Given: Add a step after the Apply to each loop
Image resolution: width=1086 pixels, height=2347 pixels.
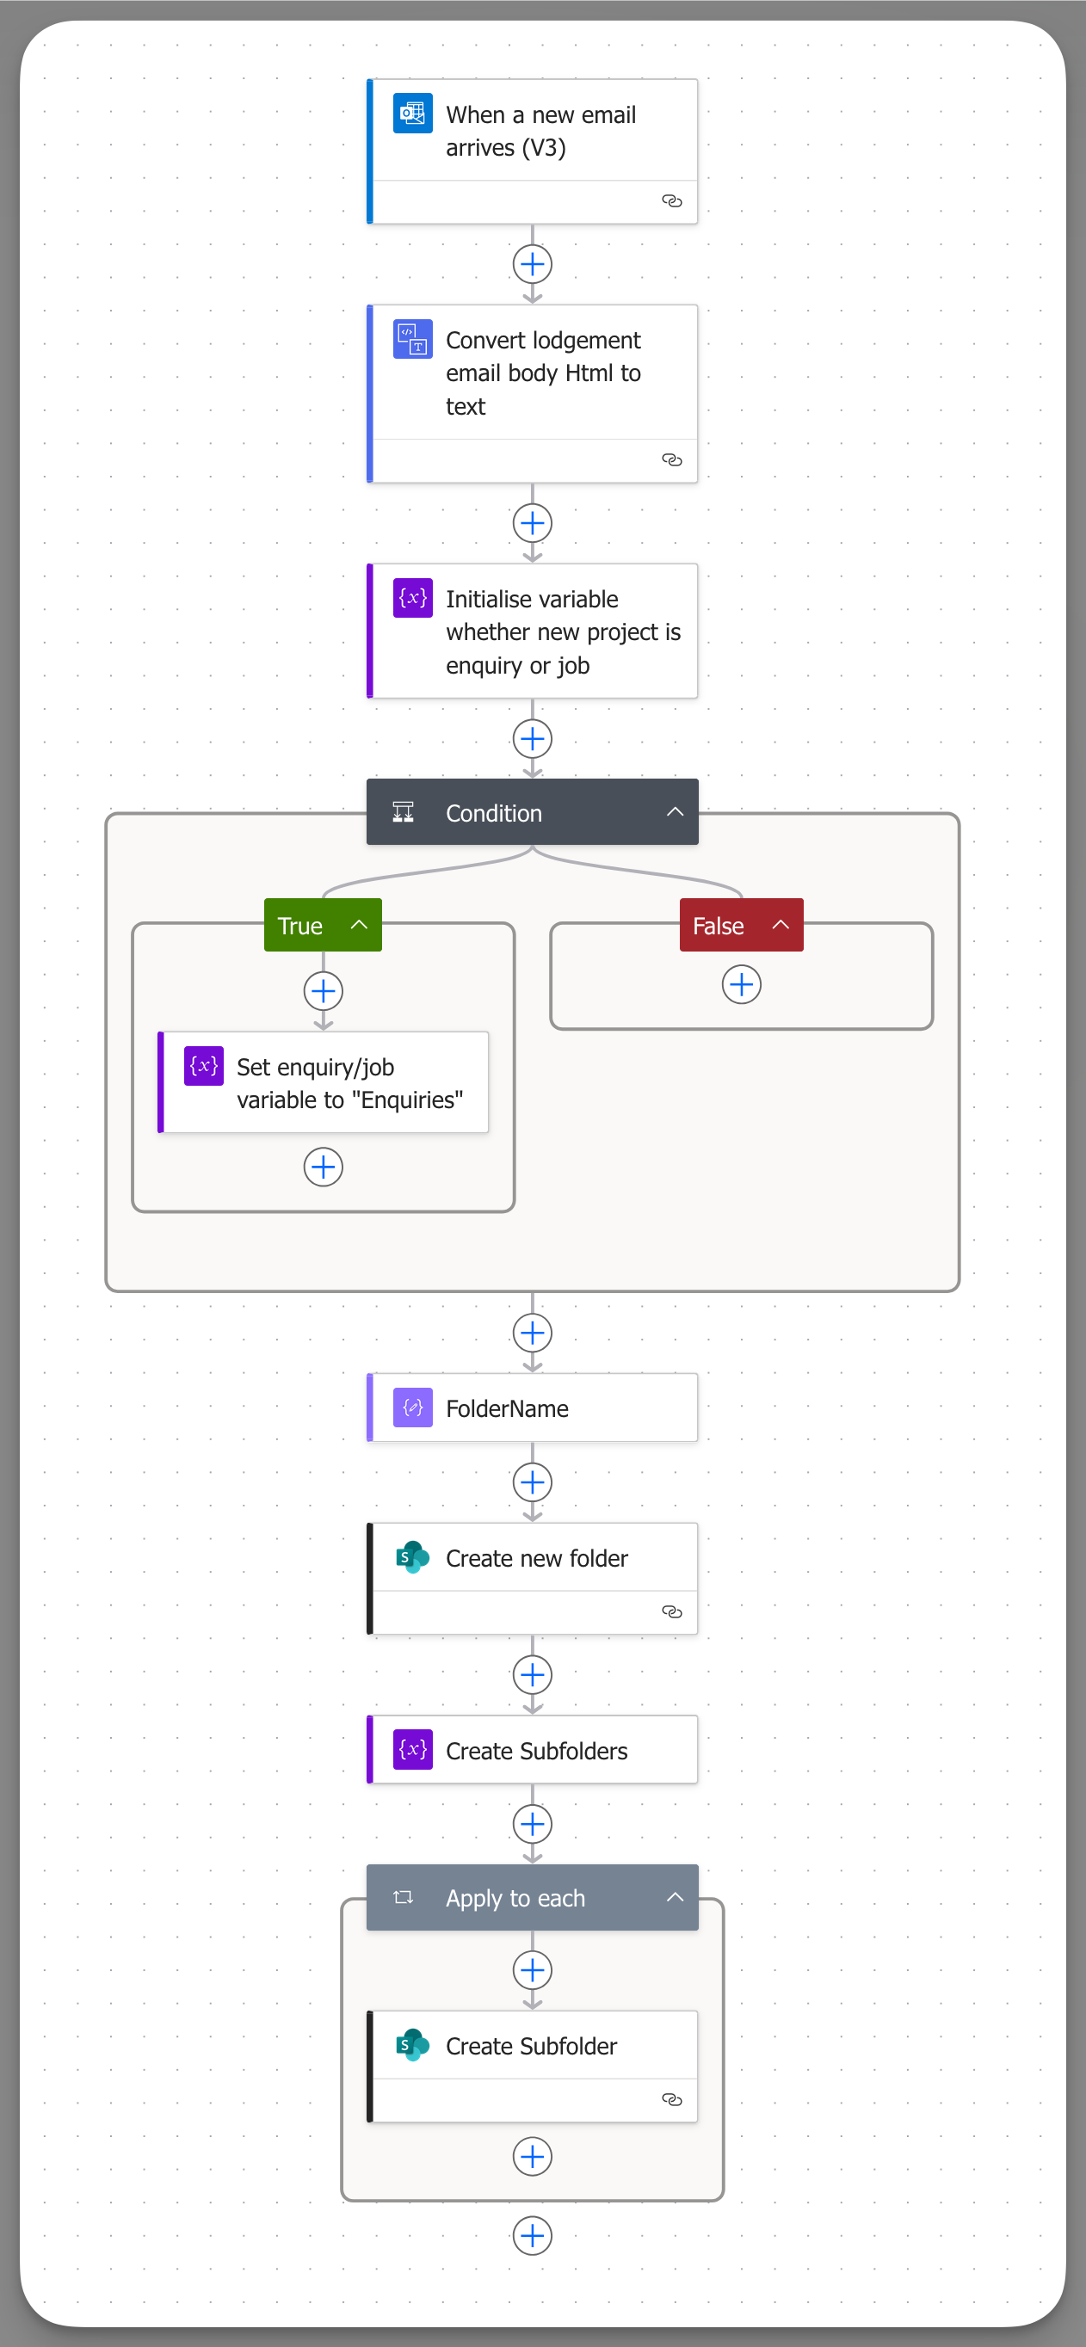Looking at the screenshot, I should (x=533, y=2235).
